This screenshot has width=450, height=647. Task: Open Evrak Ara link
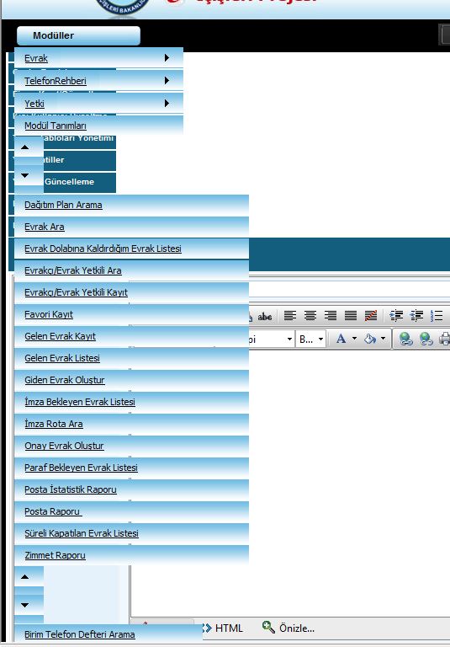pyautogui.click(x=131, y=227)
